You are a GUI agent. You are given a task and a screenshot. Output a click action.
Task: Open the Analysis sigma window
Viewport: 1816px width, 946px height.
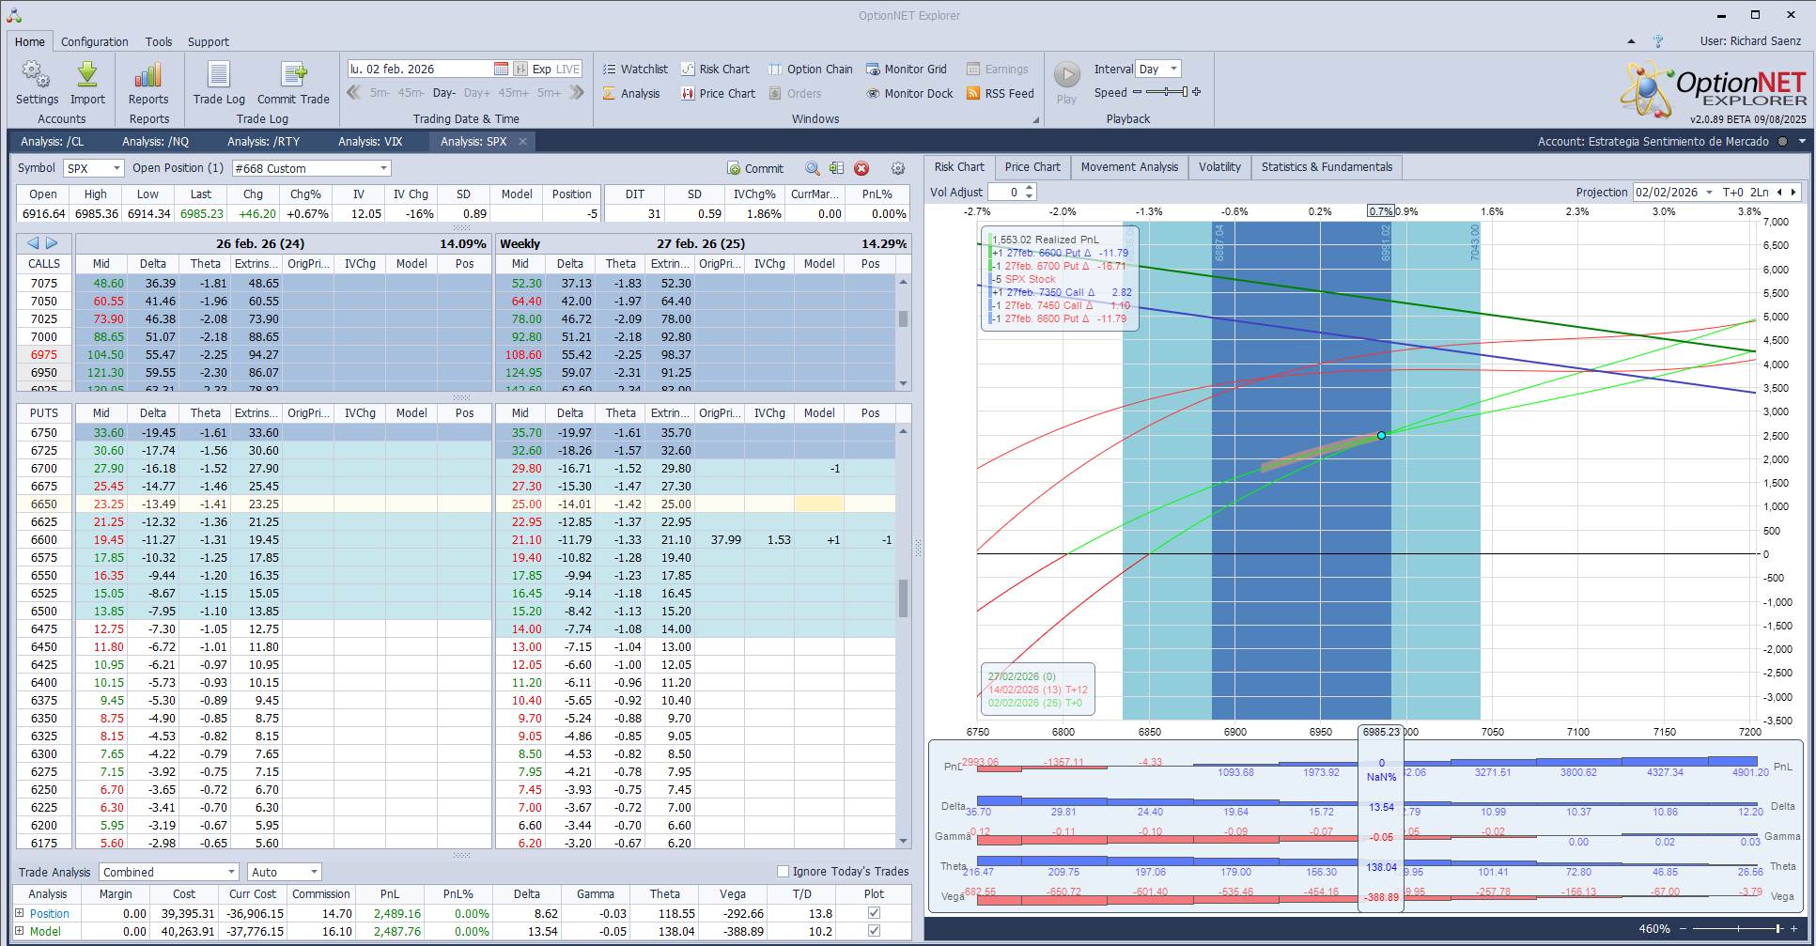[631, 93]
